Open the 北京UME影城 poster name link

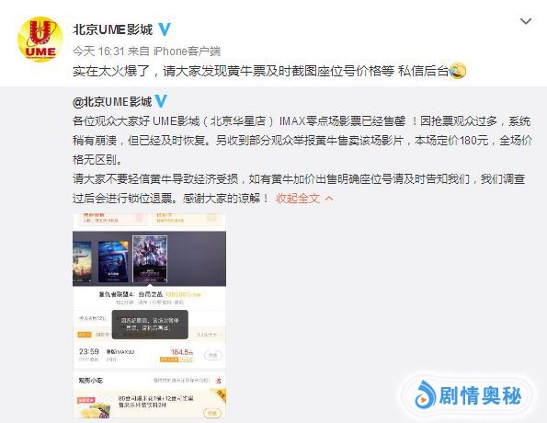pos(113,29)
